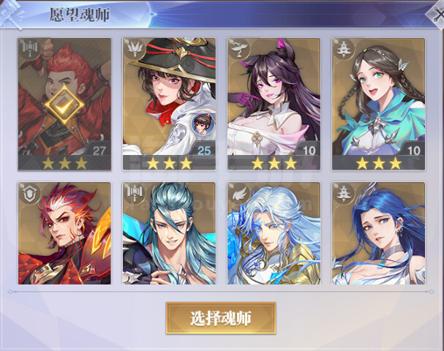Click the wing class icon on the silver-haired card
Screen dimensions: 444x351
(x=239, y=194)
